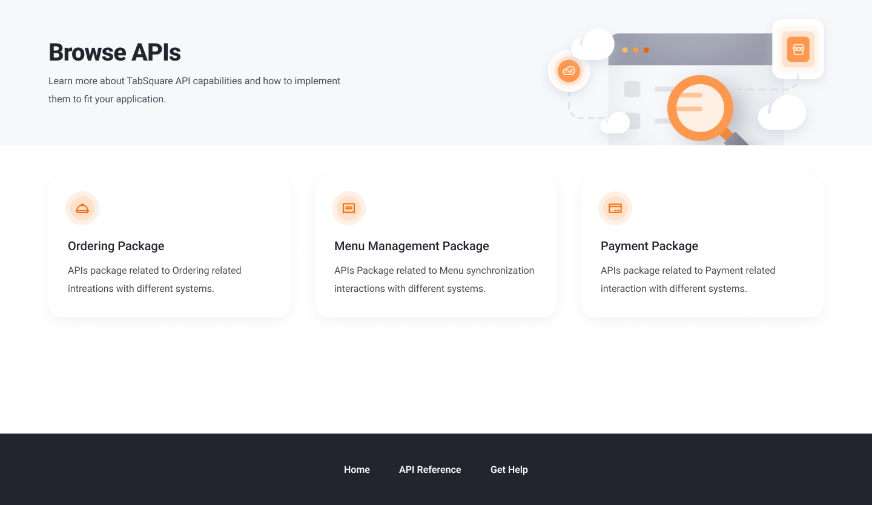This screenshot has width=872, height=505.
Task: Click the Browse APIs heading
Action: [x=114, y=53]
